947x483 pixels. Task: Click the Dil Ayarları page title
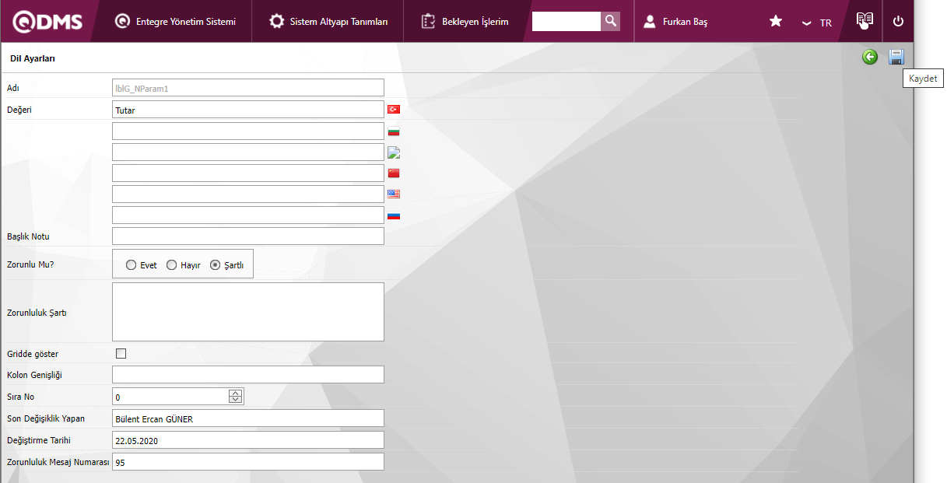click(x=33, y=58)
